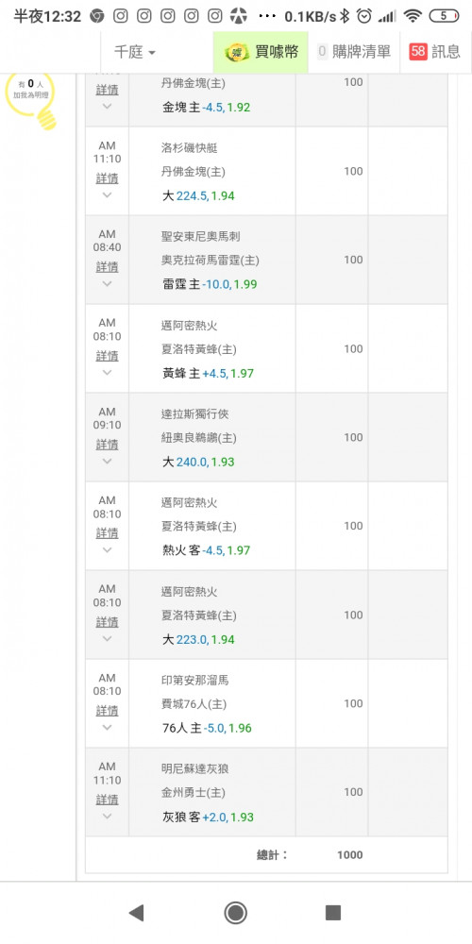
Task: Tap the Android back triangle button
Action: pos(137,913)
